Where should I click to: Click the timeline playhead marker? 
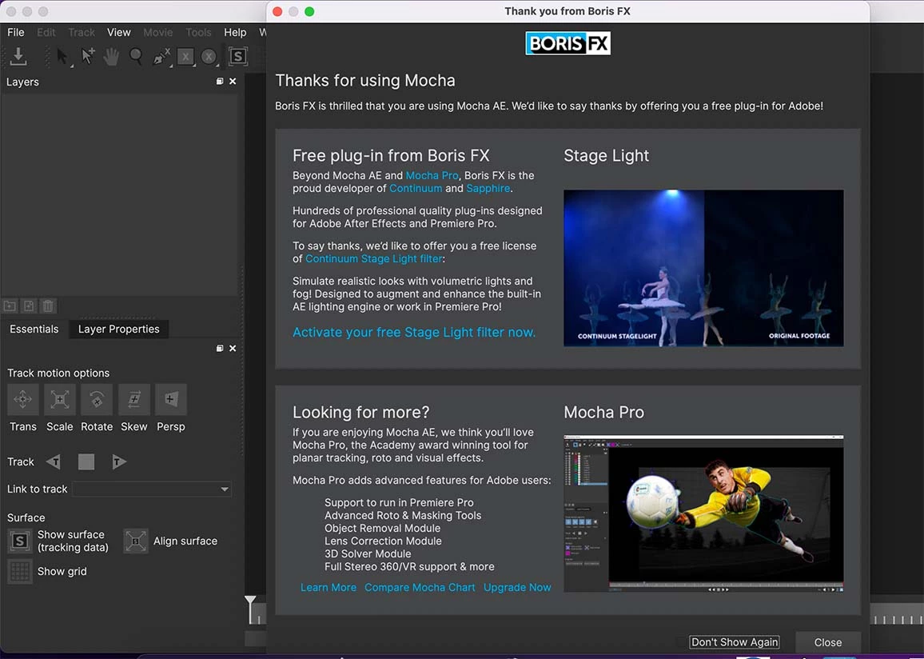[x=250, y=609]
